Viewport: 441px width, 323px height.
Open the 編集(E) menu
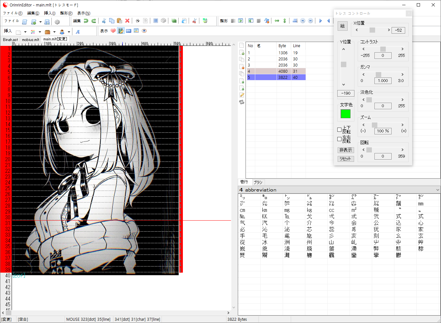tap(33, 13)
